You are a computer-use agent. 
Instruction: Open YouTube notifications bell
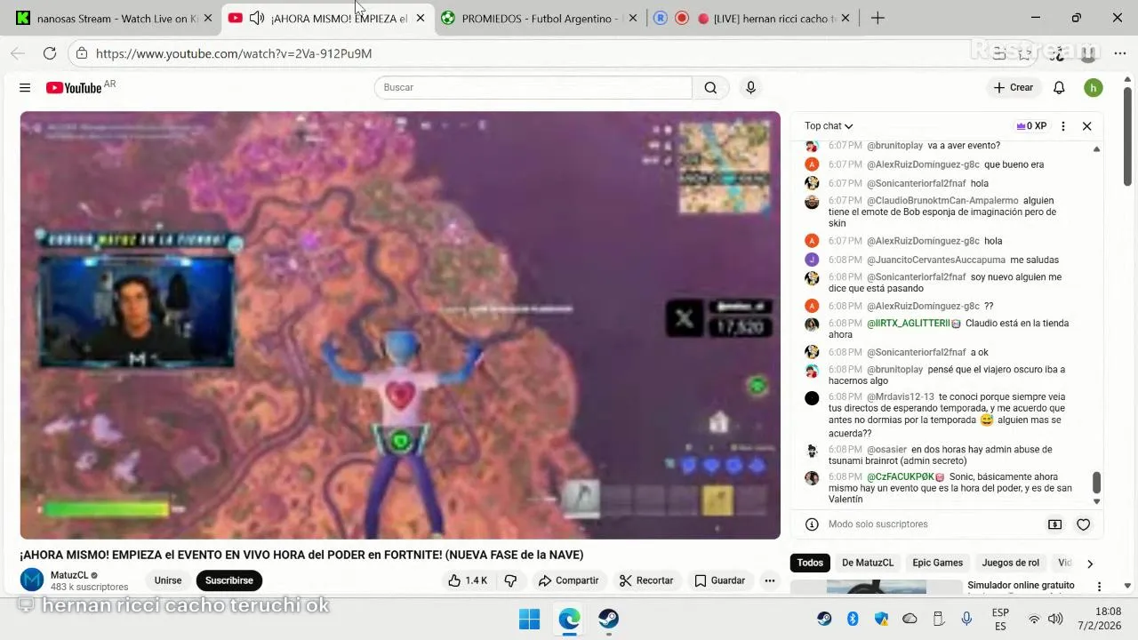pyautogui.click(x=1059, y=87)
